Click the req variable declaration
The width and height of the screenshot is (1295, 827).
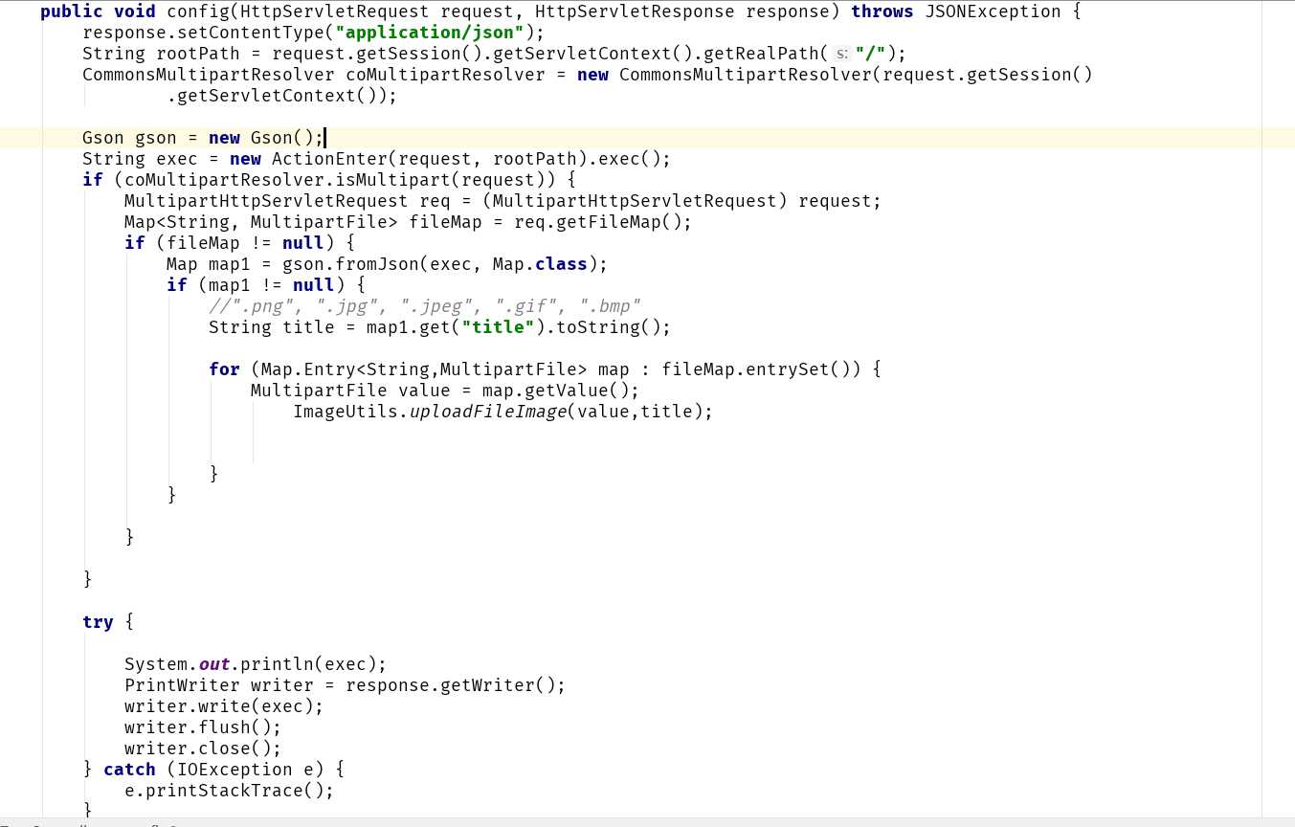pyautogui.click(x=435, y=201)
